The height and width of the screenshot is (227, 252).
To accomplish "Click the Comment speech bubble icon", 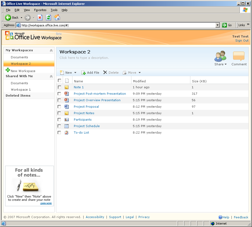I will click(239, 56).
